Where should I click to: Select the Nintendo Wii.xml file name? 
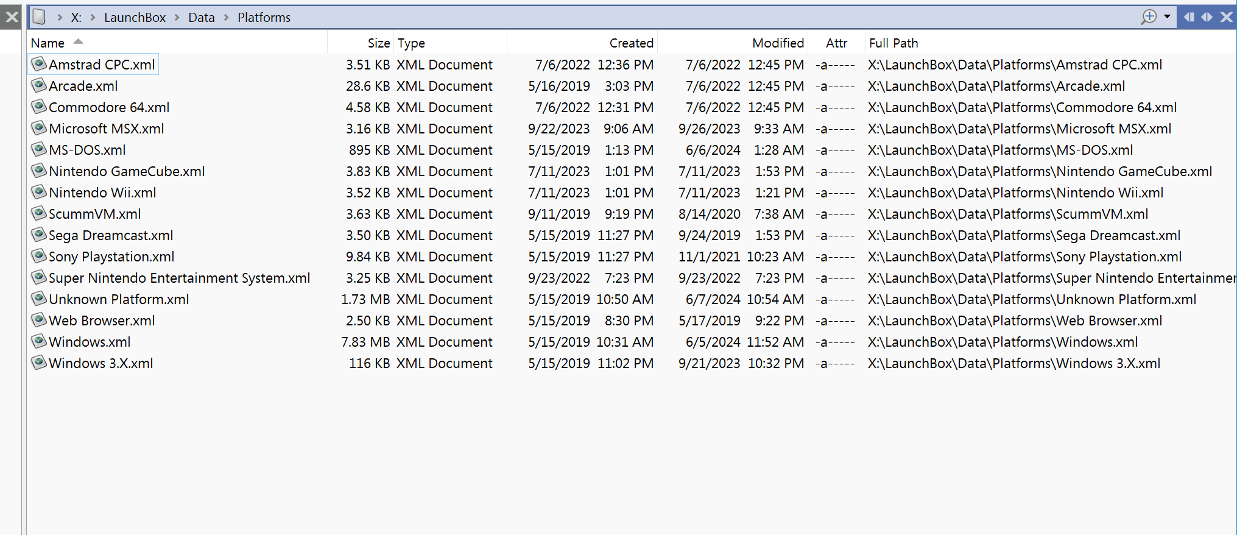[x=102, y=193]
